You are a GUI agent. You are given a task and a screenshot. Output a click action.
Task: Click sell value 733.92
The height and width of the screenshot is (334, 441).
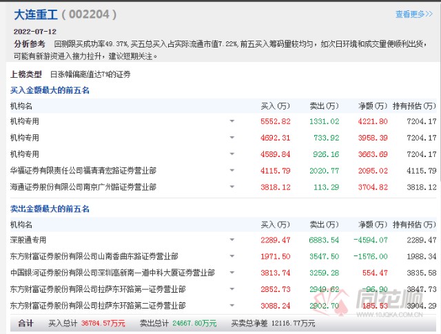(327, 138)
